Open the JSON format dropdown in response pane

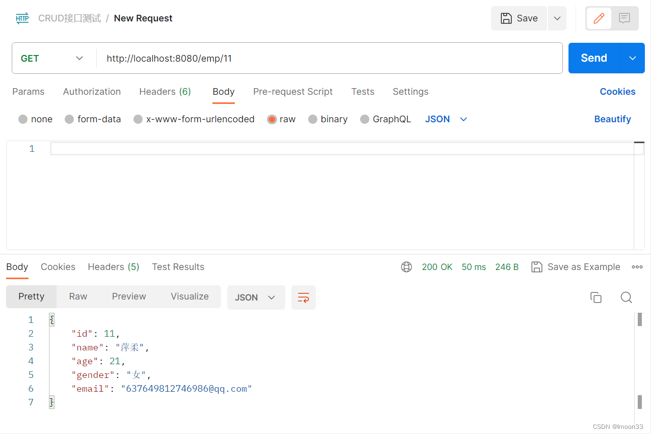click(x=256, y=297)
